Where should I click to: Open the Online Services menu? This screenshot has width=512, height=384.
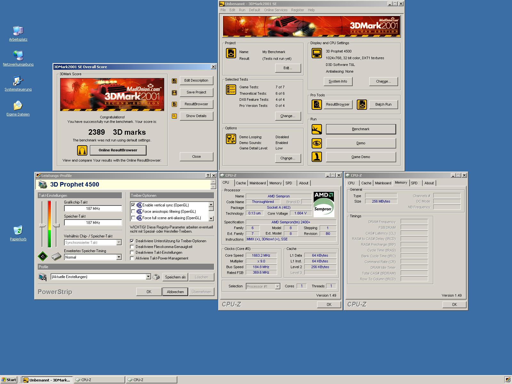tap(276, 10)
